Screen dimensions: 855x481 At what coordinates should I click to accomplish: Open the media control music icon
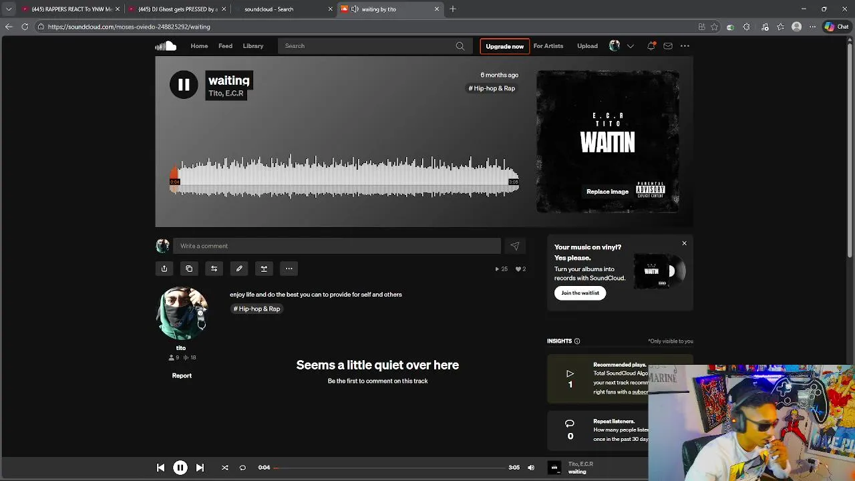[x=765, y=27]
